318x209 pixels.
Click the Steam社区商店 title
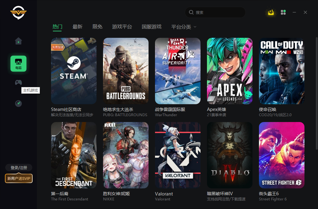pyautogui.click(x=66, y=109)
